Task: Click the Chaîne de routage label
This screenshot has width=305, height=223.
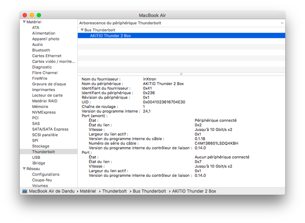Action: click(x=100, y=106)
